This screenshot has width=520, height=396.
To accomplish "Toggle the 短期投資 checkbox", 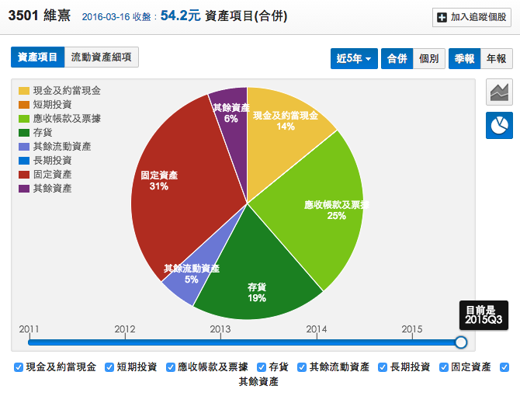I will tap(109, 367).
